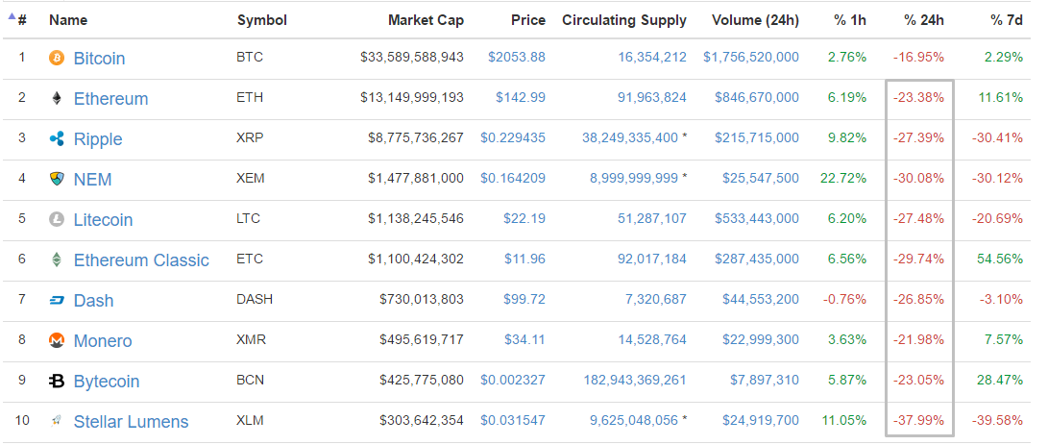Screen dimensions: 1048x445
Task: Click the Ethereum diamond logo icon
Action: [57, 98]
